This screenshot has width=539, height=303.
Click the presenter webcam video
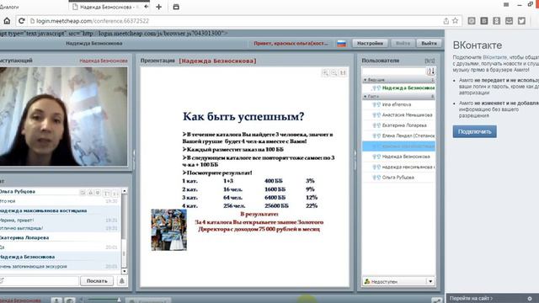click(x=64, y=116)
